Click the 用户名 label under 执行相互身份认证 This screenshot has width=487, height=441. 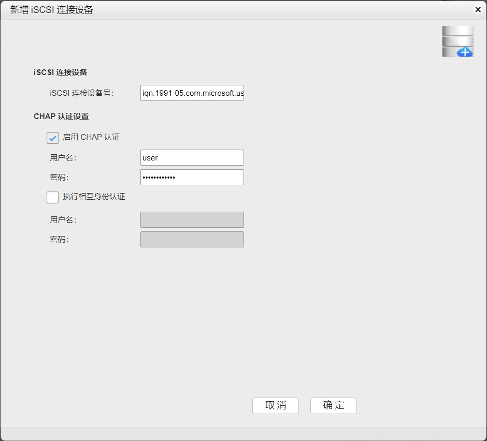(x=63, y=220)
